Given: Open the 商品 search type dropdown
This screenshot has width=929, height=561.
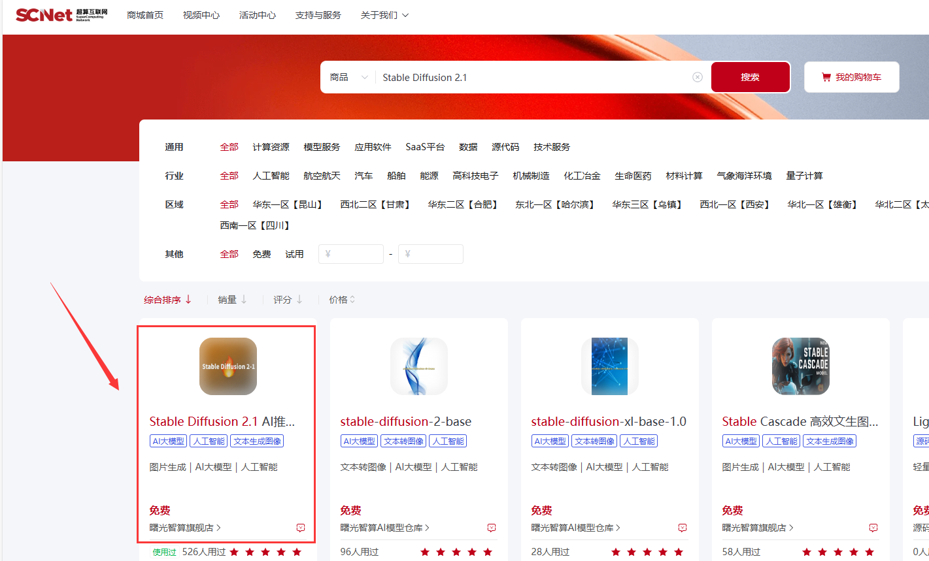Looking at the screenshot, I should pos(349,77).
